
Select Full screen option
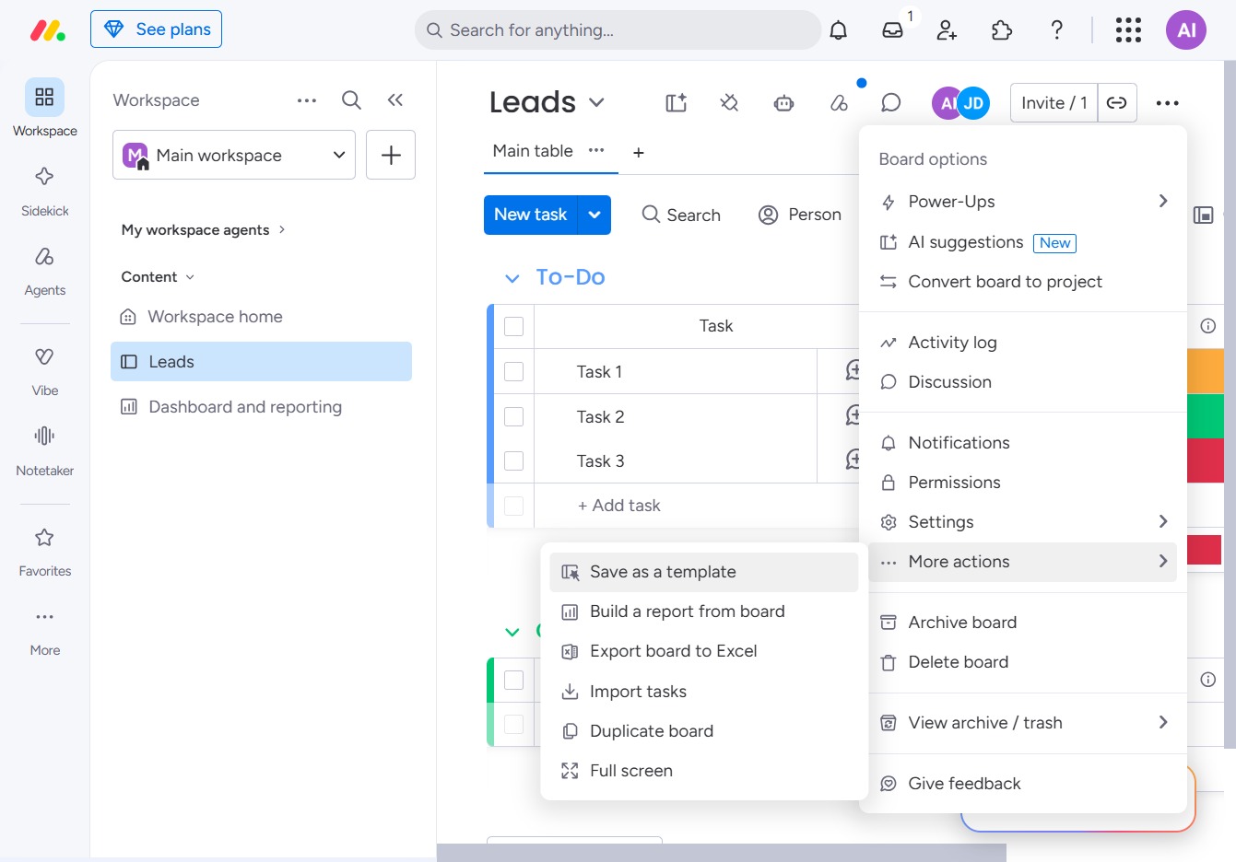tap(704, 771)
